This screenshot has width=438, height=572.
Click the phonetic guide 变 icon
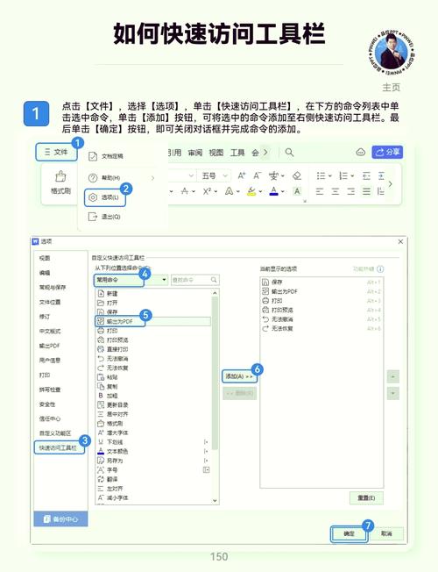[273, 176]
